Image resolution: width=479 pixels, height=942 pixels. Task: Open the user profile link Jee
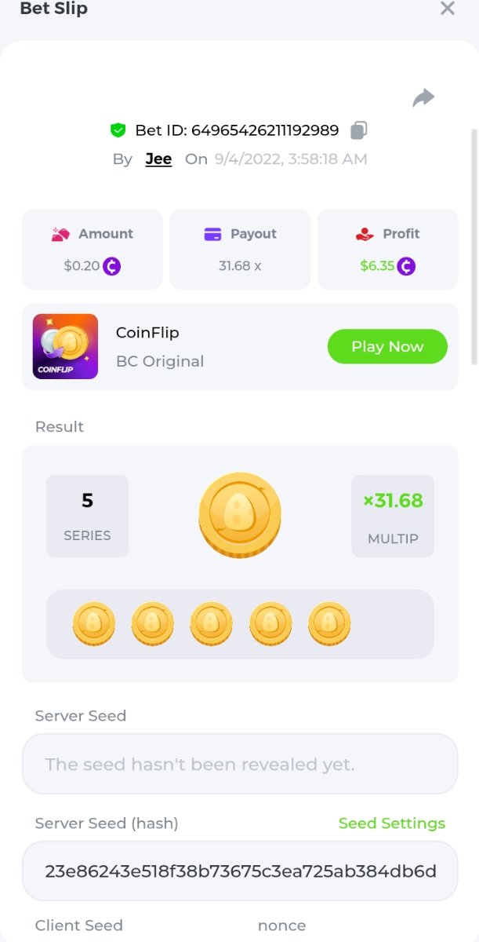click(x=158, y=159)
